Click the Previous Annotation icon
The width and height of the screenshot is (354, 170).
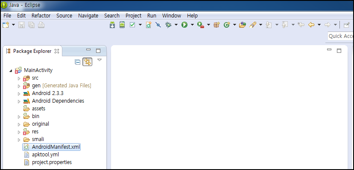coord(285,25)
